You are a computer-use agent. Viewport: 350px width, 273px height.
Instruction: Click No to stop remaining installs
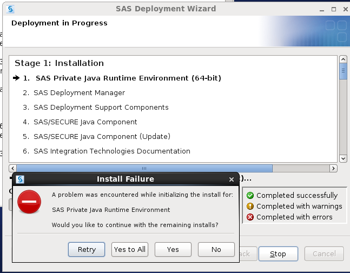[x=216, y=249]
